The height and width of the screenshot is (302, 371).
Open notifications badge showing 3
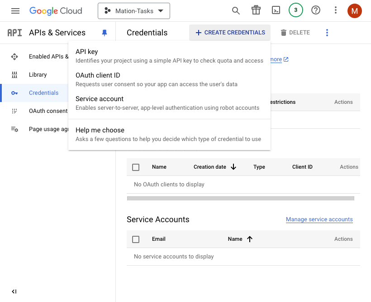pos(296,10)
